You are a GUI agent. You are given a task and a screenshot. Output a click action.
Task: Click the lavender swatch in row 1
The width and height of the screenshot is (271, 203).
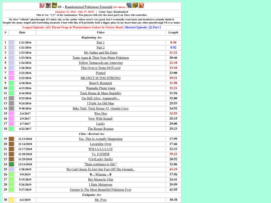click(x=12, y=43)
